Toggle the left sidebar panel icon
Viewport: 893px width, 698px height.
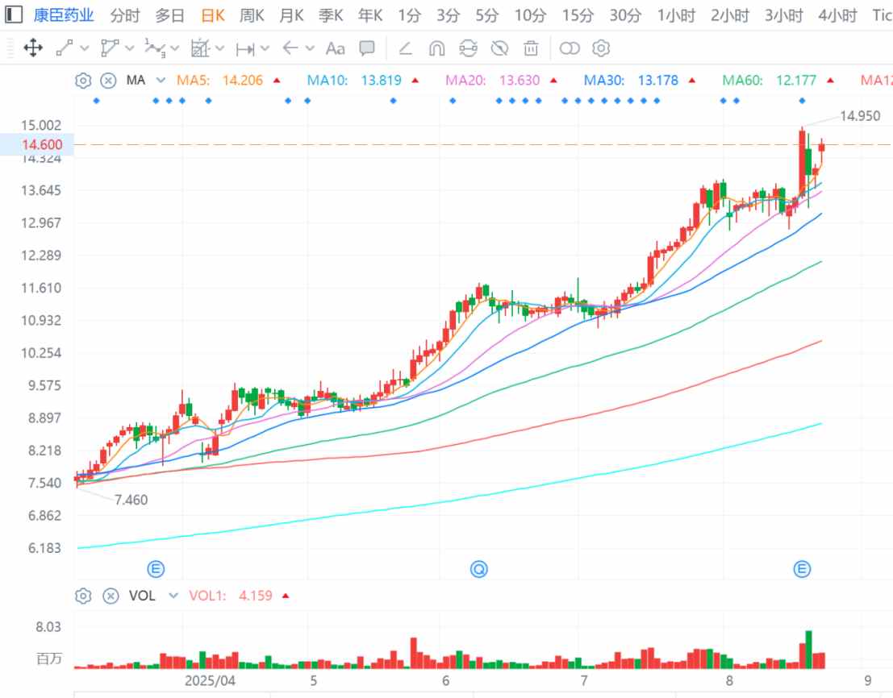point(14,15)
